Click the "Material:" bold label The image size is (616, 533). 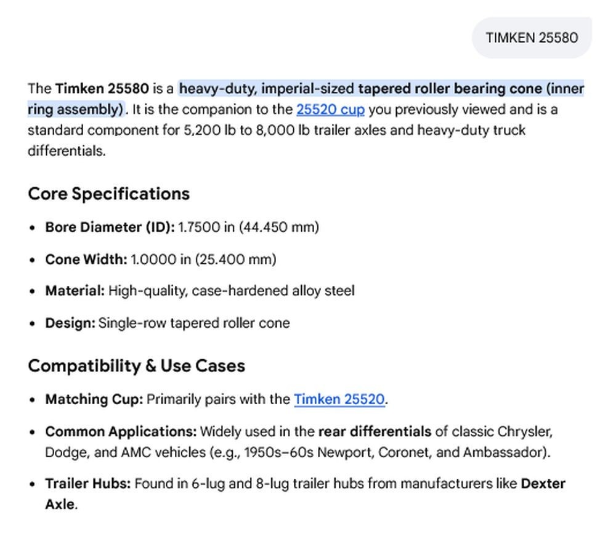(x=75, y=291)
